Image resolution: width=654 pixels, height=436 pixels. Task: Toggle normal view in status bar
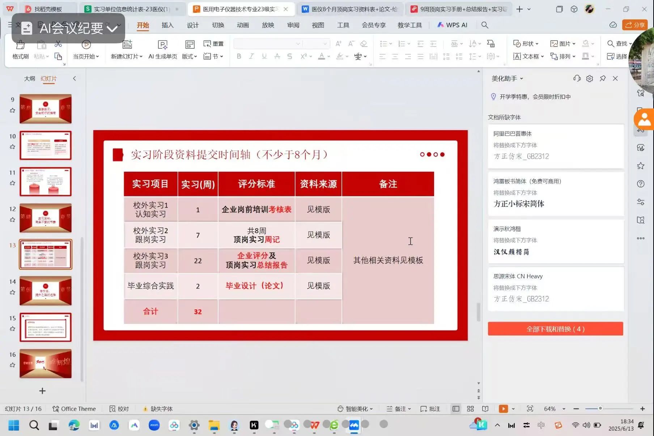click(456, 409)
